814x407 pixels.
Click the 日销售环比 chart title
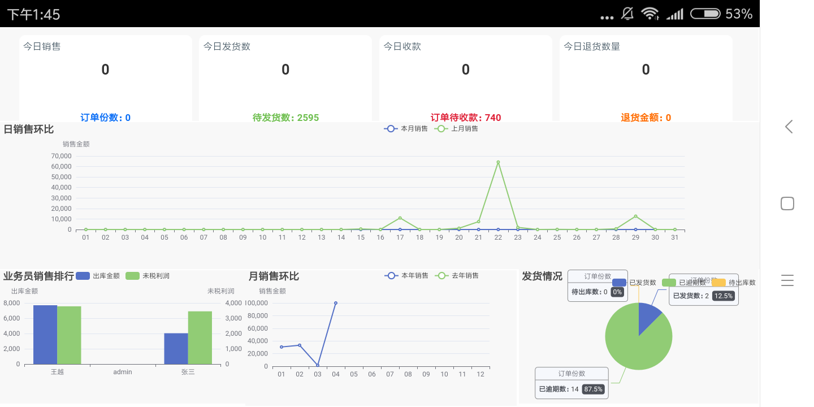(28, 129)
